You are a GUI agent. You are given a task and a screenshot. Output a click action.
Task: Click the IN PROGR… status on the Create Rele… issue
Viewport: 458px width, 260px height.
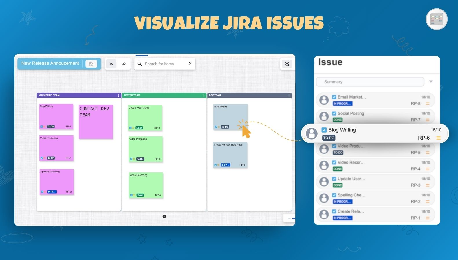(342, 218)
